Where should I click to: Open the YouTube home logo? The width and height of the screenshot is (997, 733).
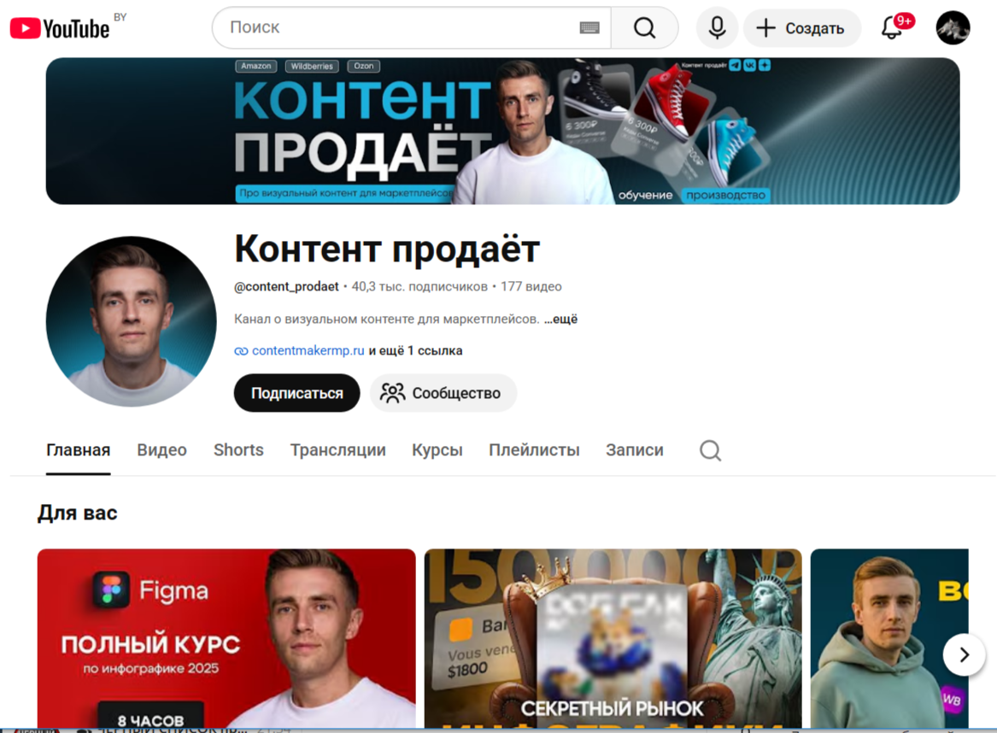point(60,28)
